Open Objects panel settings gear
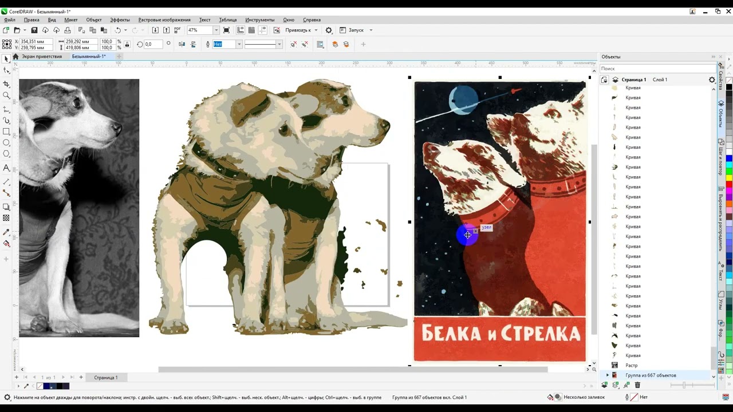 (x=712, y=80)
